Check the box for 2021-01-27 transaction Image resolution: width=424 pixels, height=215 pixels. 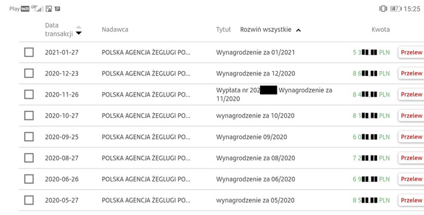(x=29, y=52)
